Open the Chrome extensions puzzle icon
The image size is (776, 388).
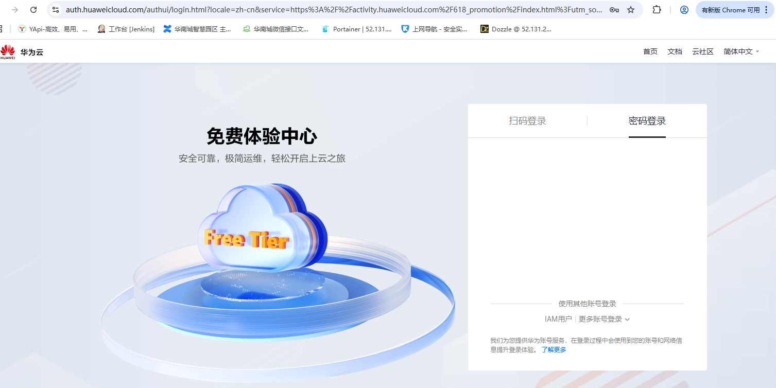[x=657, y=10]
